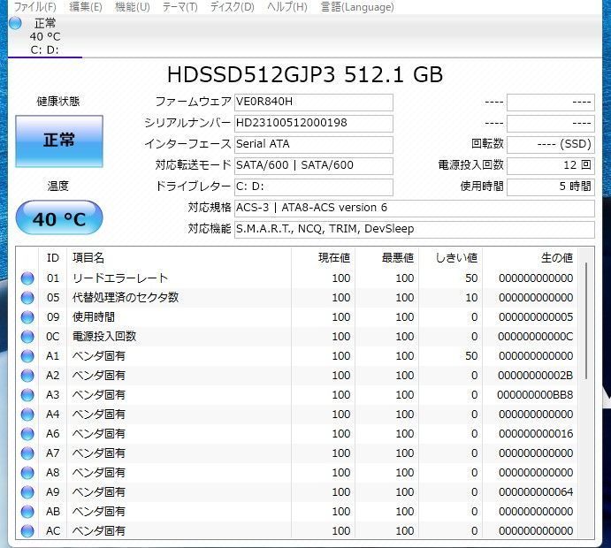Viewport: 611px width, 548px height.
Task: Open the ディスク(D) menu
Action: coord(232,7)
